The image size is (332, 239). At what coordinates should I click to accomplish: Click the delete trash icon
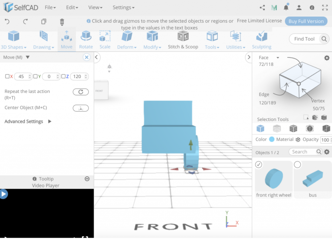62,21
